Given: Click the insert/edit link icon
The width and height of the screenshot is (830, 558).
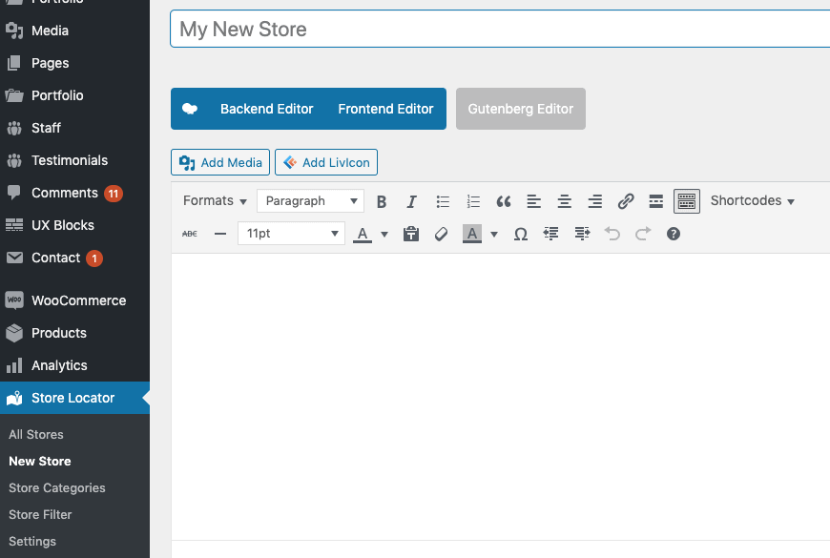Looking at the screenshot, I should pos(626,201).
